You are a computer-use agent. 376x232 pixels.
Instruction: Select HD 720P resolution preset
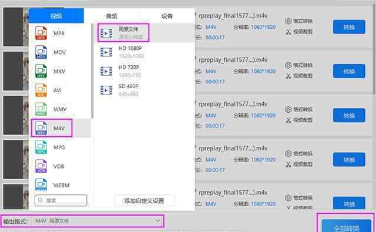tap(144, 71)
